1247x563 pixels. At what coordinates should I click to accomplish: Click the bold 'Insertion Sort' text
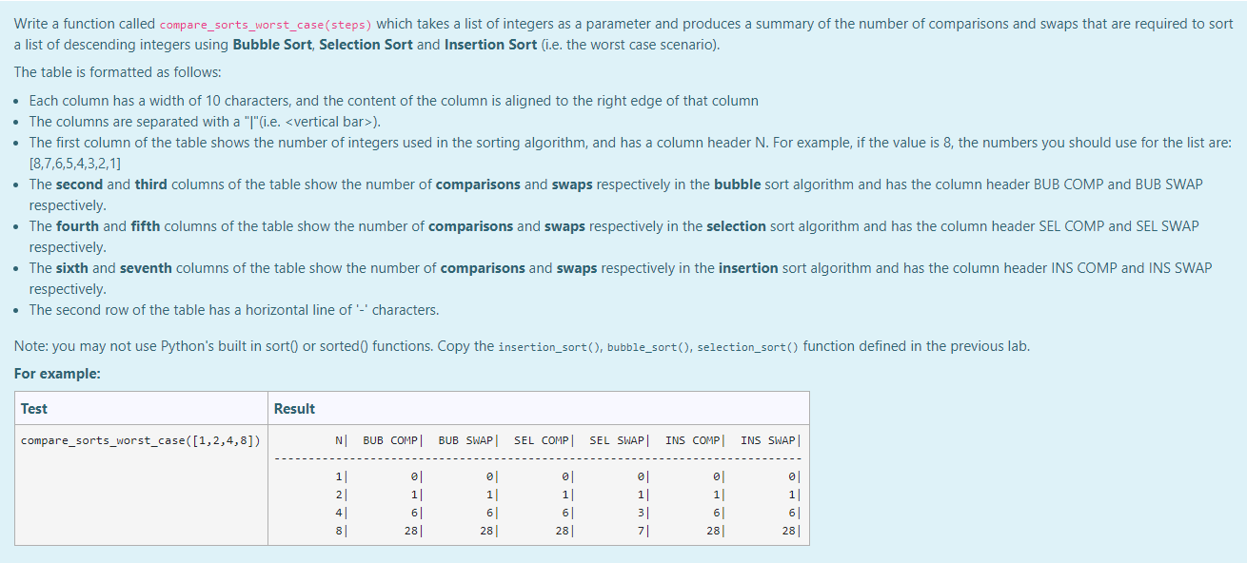click(488, 45)
